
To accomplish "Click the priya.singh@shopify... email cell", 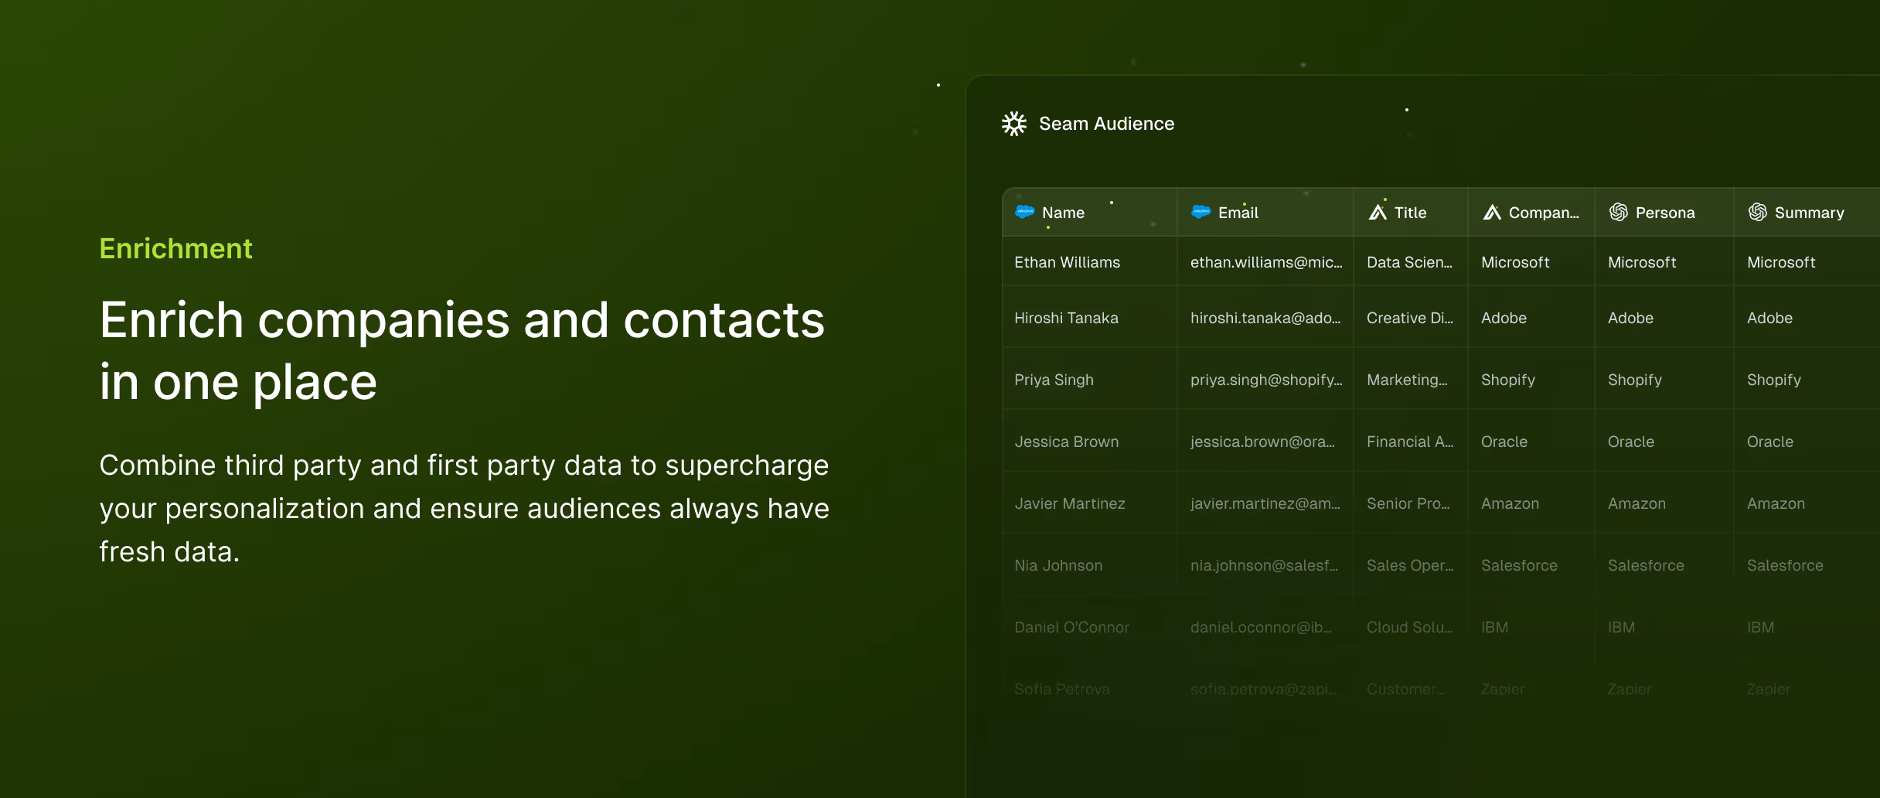I will (1265, 380).
